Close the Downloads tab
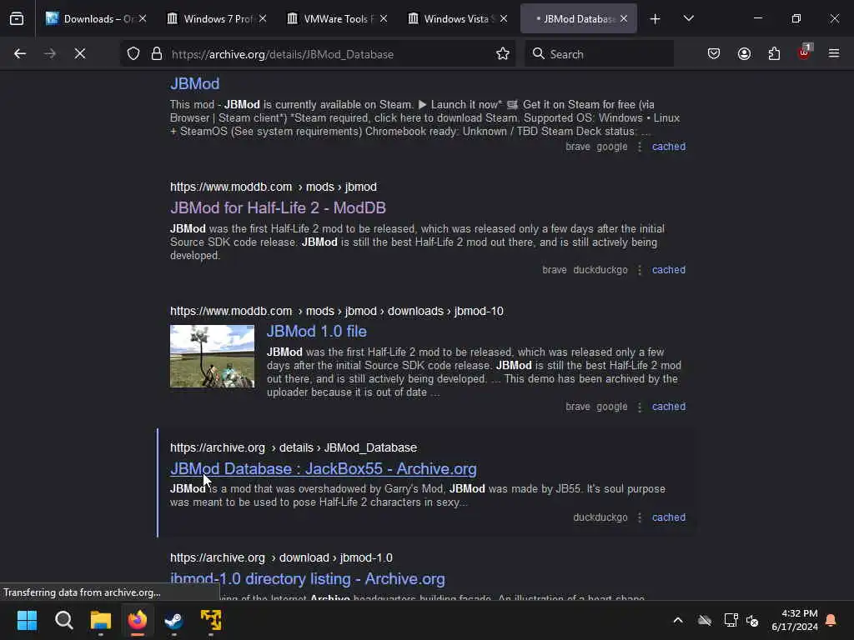Screen dimensions: 854x640 click(143, 19)
